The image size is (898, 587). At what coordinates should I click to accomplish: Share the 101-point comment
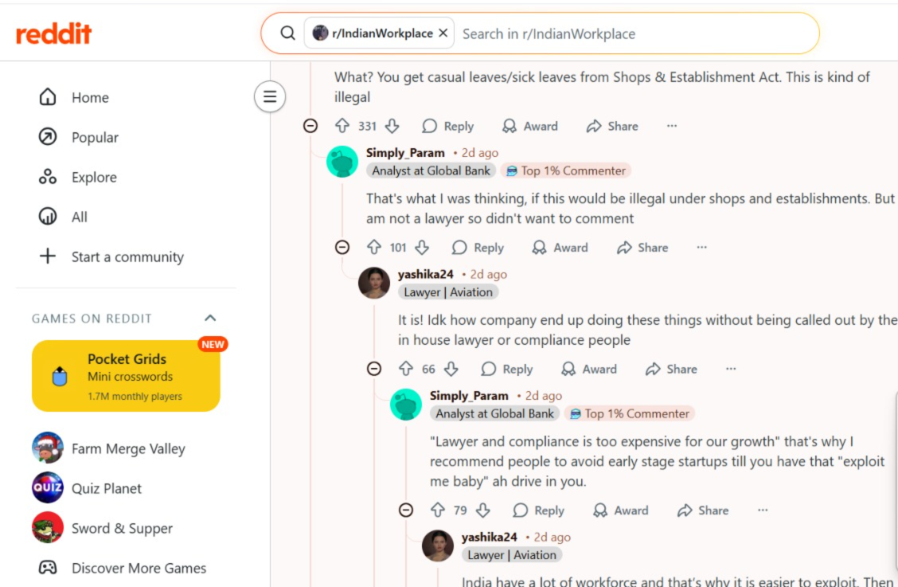(x=642, y=248)
